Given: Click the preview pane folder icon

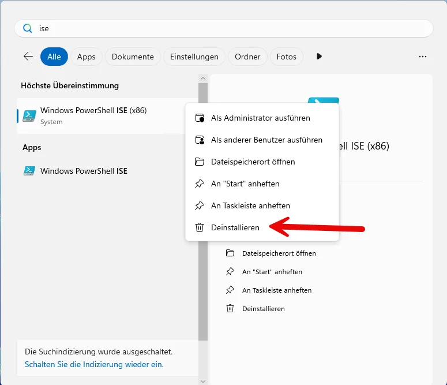Looking at the screenshot, I should tap(230, 253).
